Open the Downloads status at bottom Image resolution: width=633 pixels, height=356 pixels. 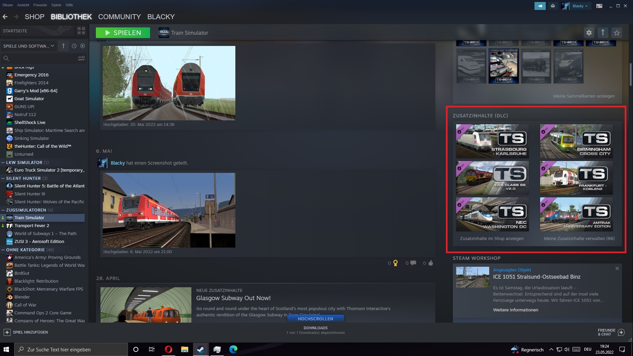pyautogui.click(x=316, y=330)
